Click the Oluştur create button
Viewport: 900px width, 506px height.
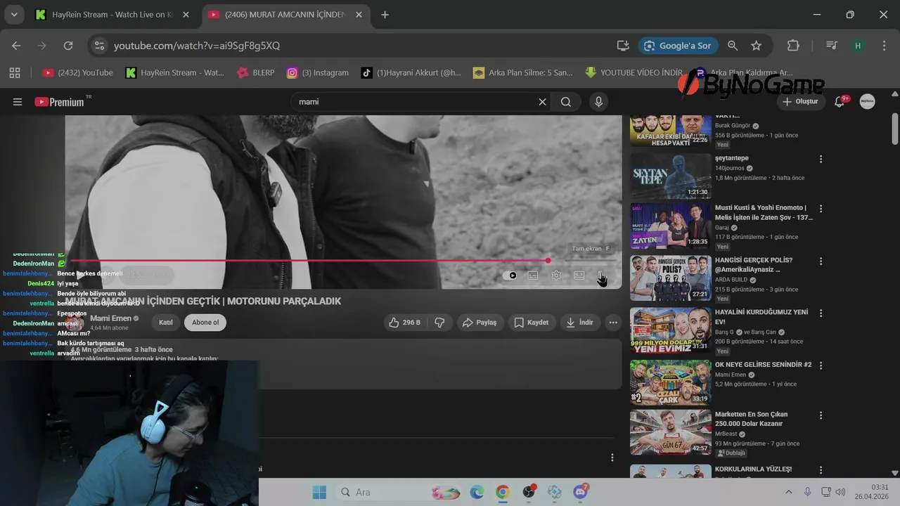(801, 102)
